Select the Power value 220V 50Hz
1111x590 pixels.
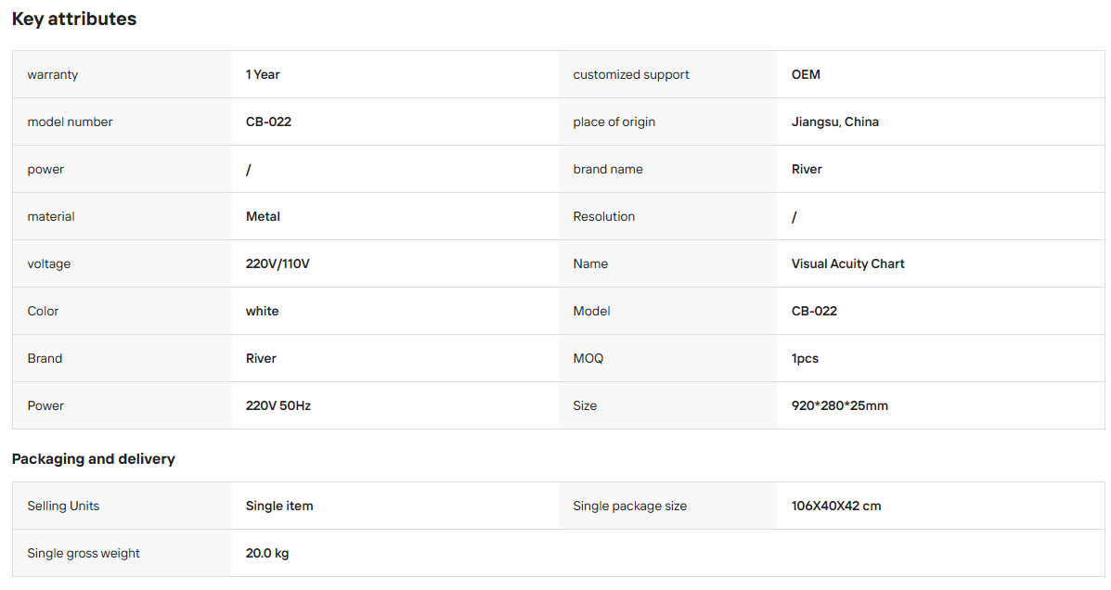point(278,405)
